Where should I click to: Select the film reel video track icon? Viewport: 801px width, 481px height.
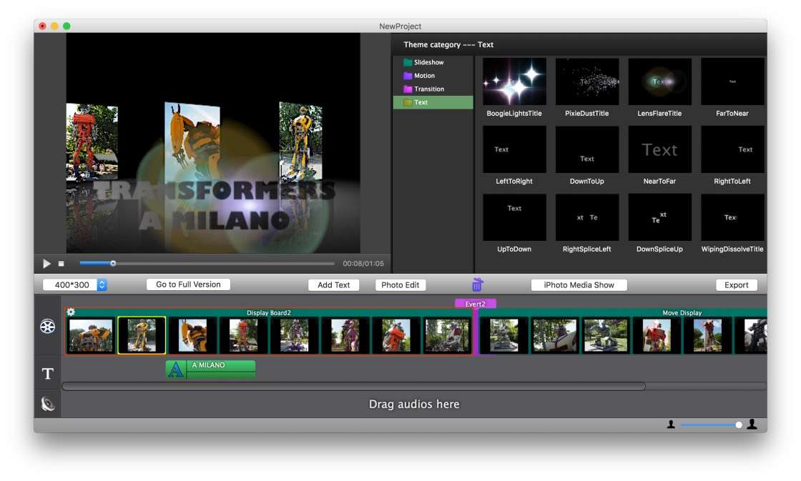point(48,327)
